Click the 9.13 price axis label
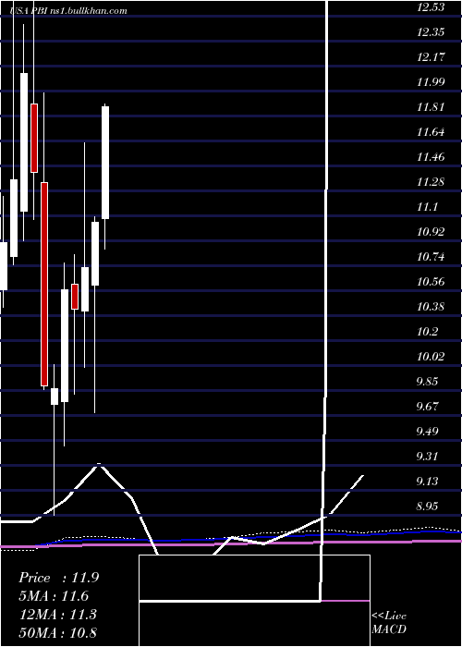This screenshot has height=647, width=462. pos(427,482)
